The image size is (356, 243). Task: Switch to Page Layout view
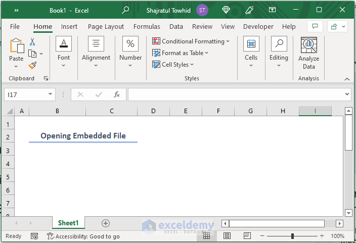click(x=227, y=236)
